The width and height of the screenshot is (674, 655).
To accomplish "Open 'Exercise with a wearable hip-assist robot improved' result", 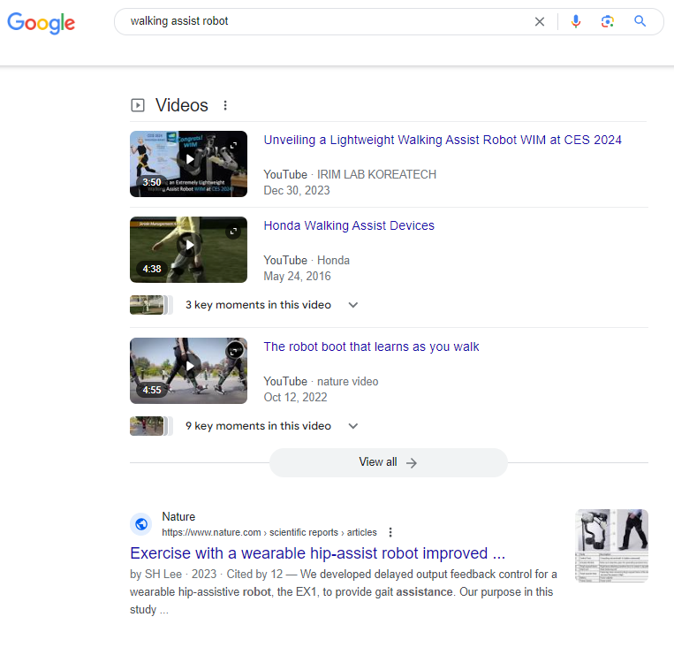I will pyautogui.click(x=317, y=553).
